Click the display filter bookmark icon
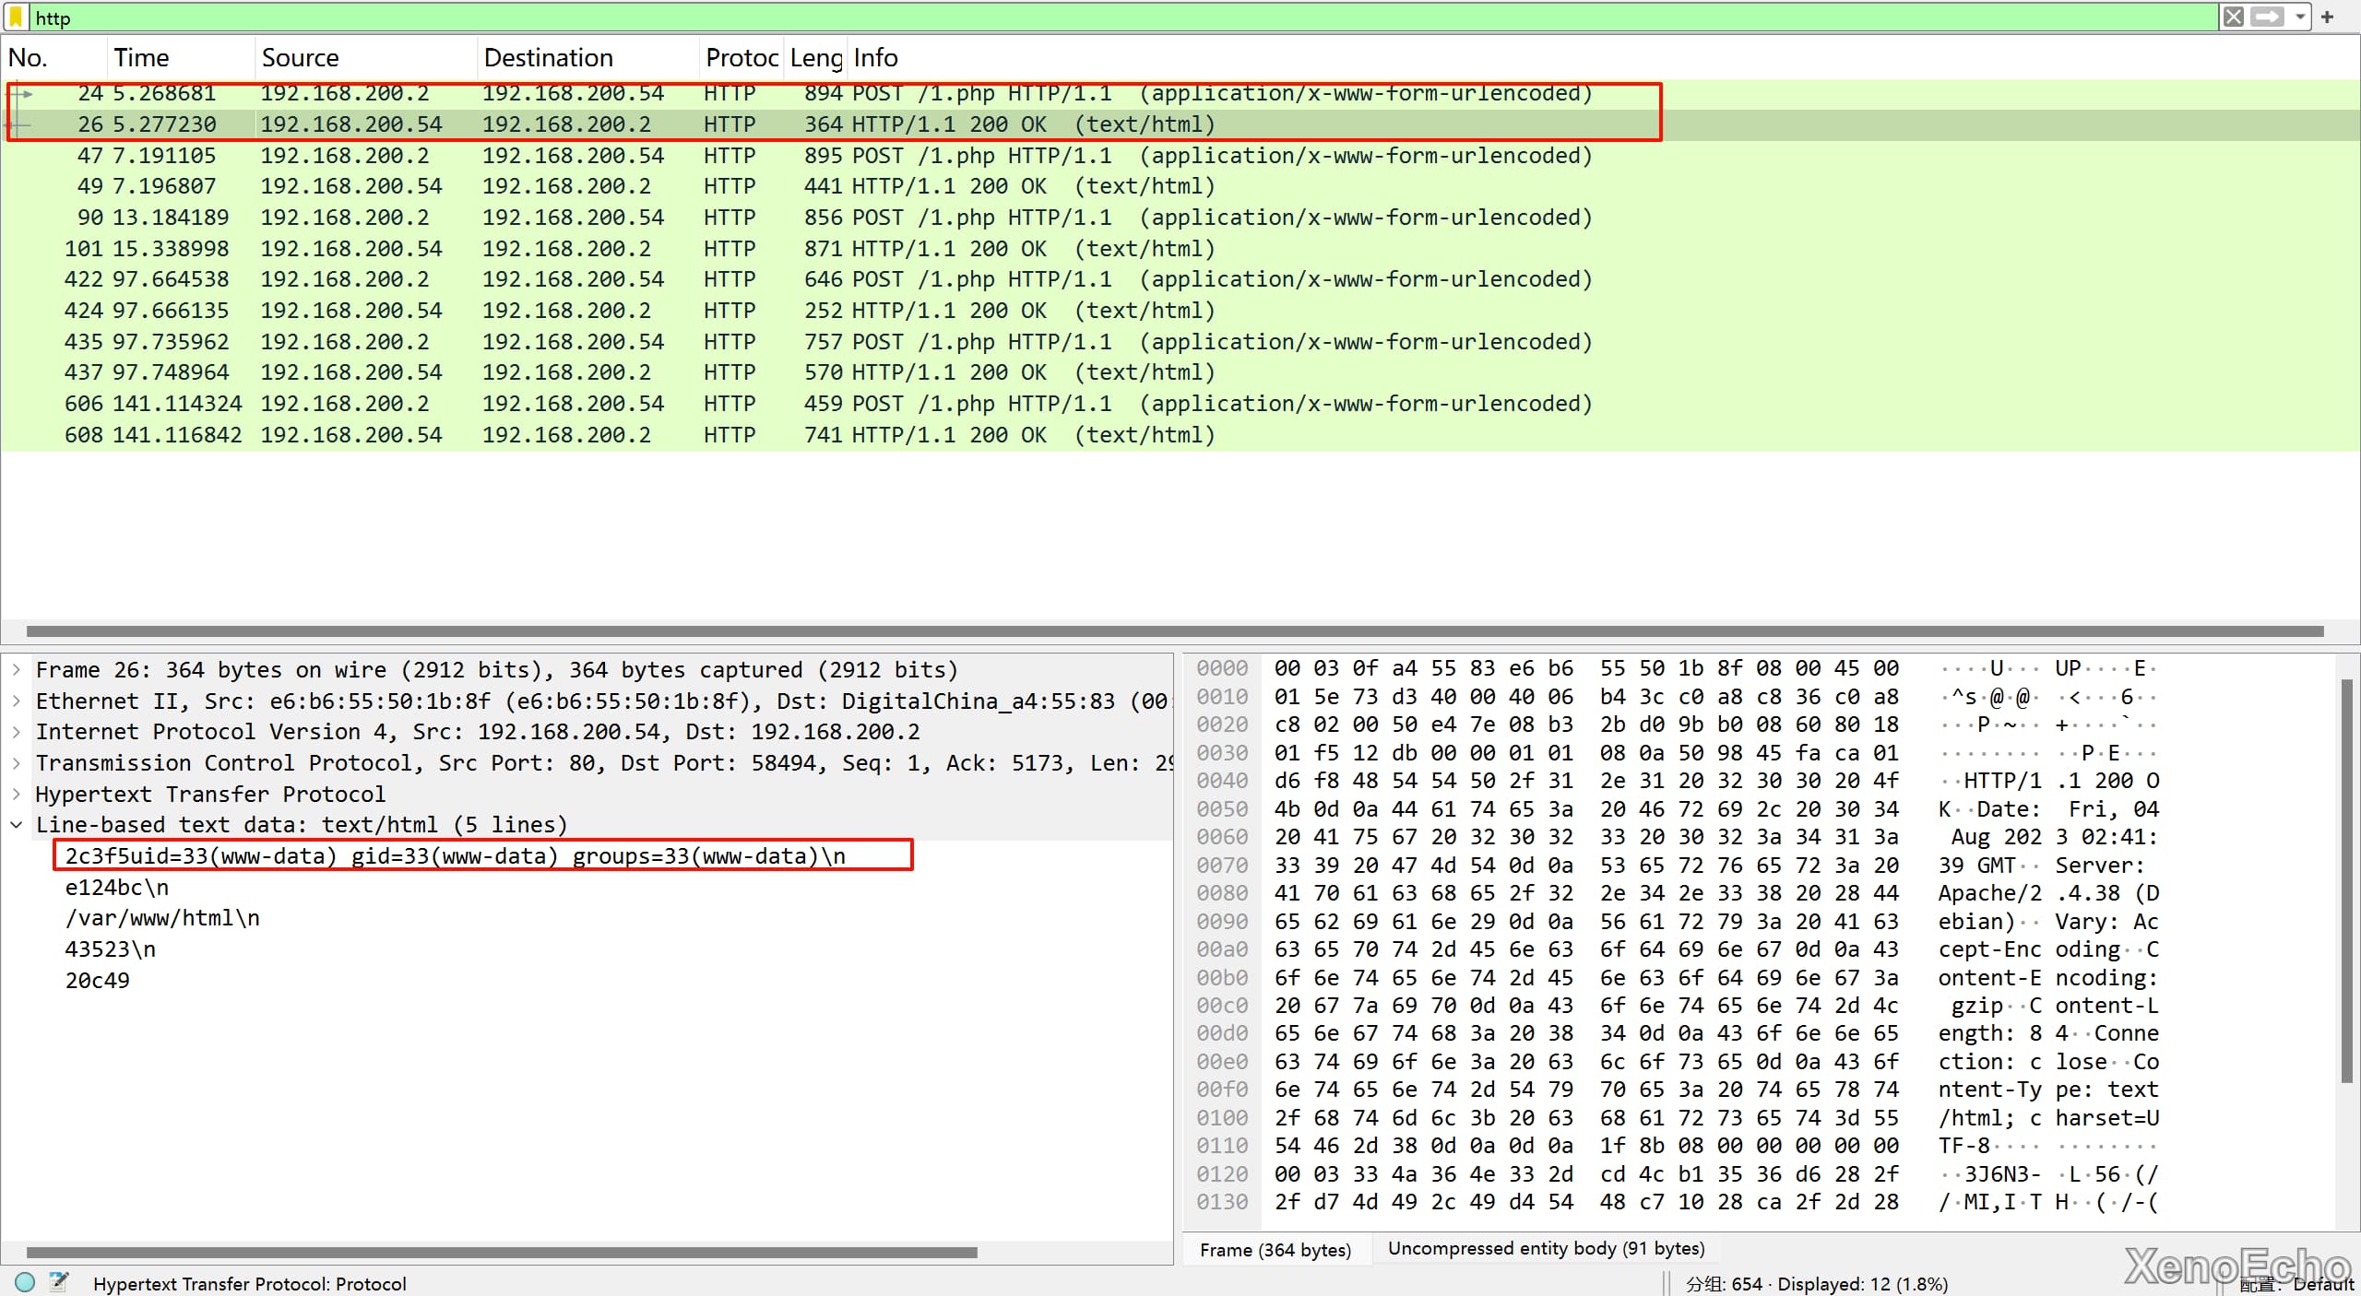This screenshot has width=2361, height=1296. (x=15, y=18)
